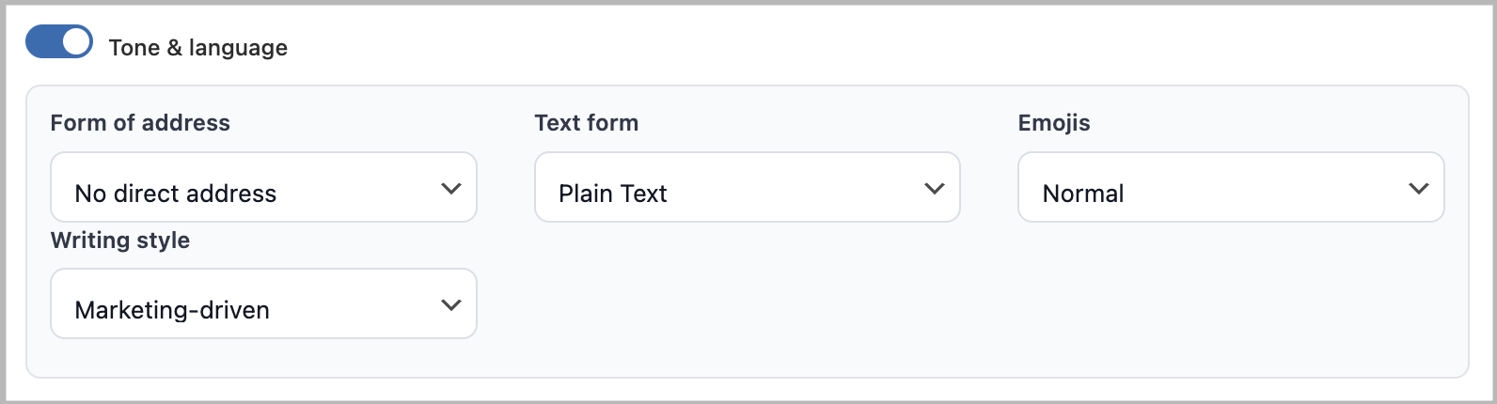Click the "Writing style" field label

[120, 241]
